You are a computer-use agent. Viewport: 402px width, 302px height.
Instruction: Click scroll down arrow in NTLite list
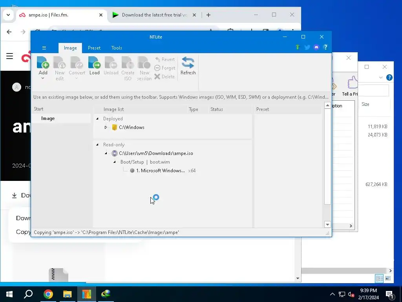coord(327,225)
